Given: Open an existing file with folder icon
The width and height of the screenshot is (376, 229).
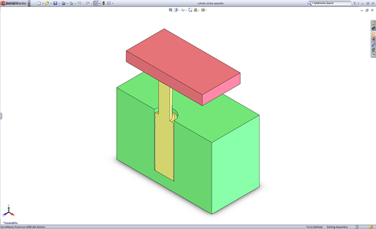Looking at the screenshot, I should (x=47, y=3).
